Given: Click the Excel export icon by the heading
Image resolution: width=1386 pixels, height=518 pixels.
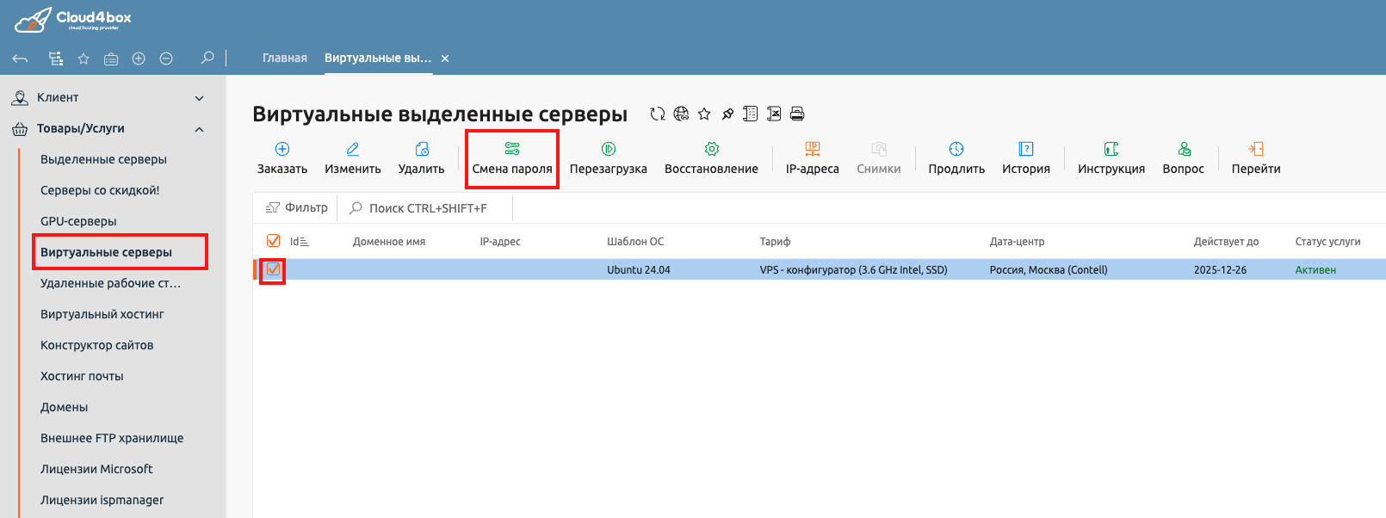Looking at the screenshot, I should point(774,114).
